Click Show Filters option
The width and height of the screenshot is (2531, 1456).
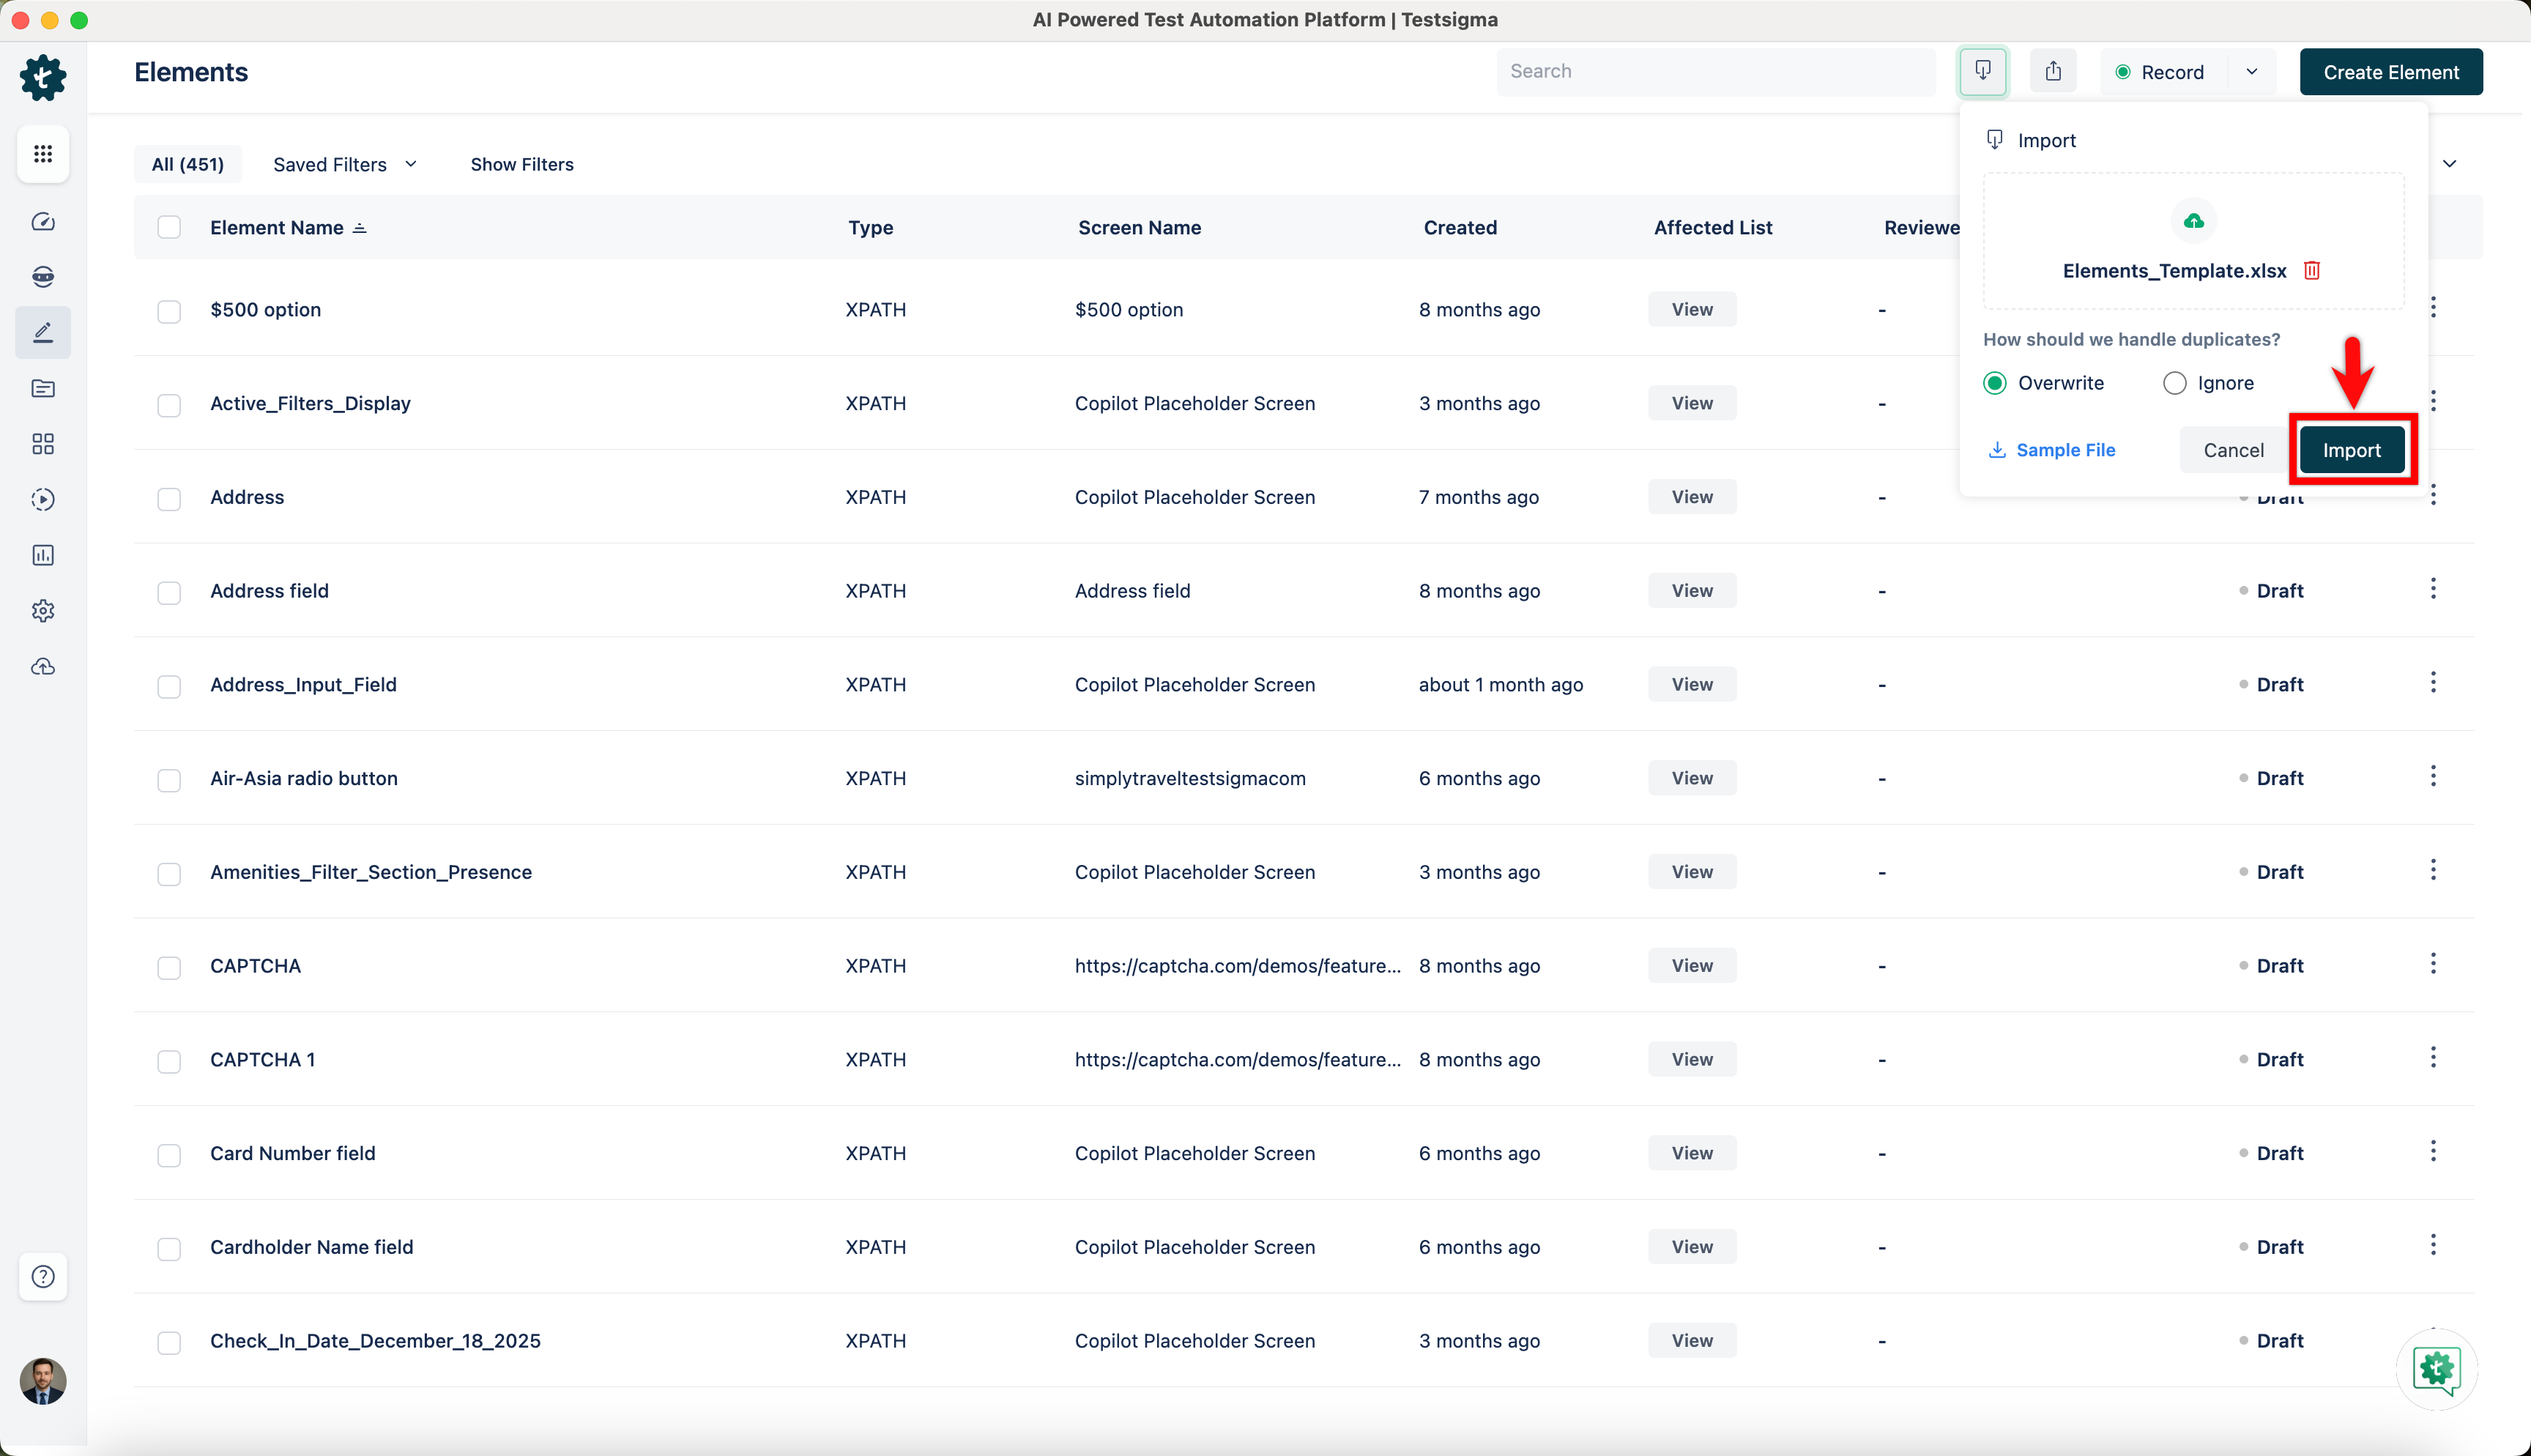[521, 165]
